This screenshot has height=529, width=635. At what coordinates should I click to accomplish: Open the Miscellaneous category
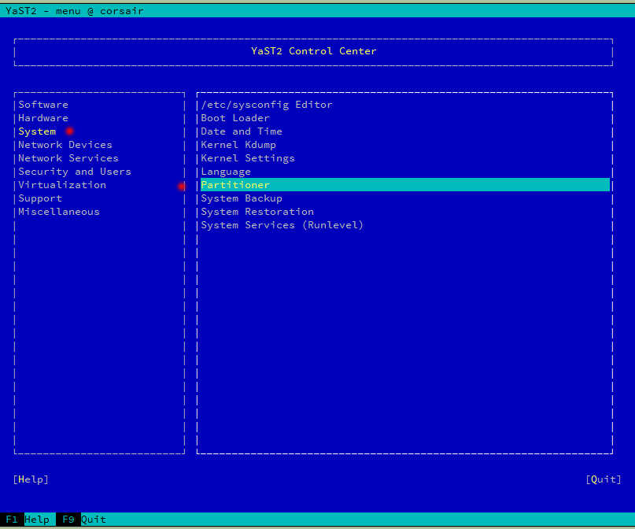coord(59,212)
